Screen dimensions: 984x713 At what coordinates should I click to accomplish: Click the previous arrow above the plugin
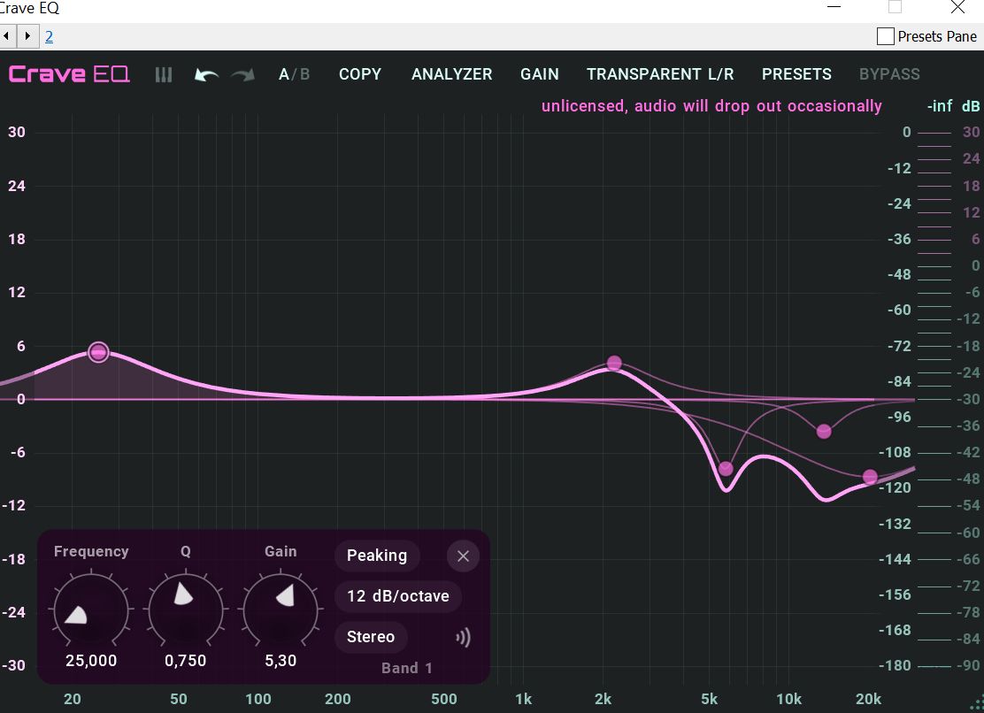point(8,36)
